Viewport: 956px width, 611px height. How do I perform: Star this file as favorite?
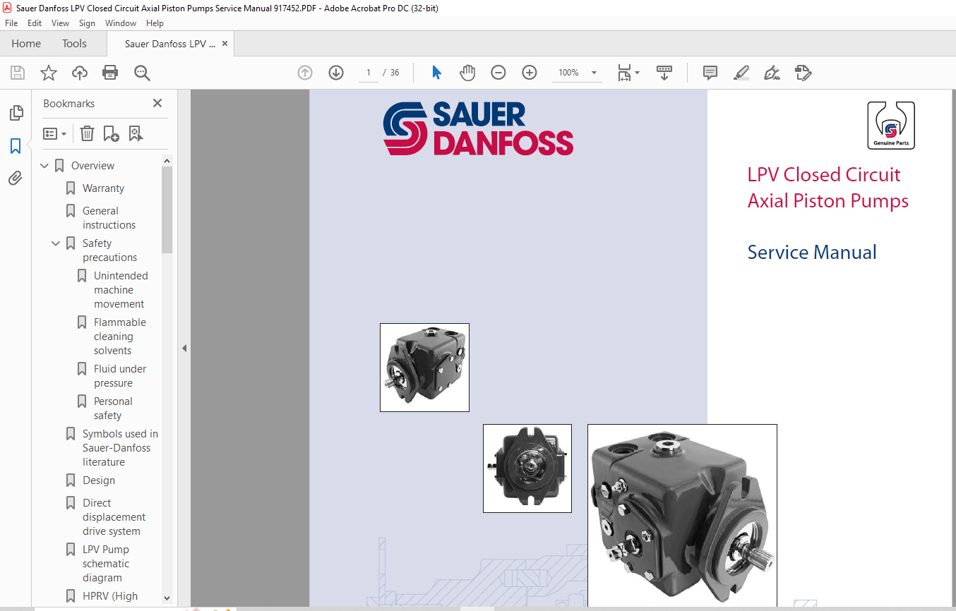(49, 73)
